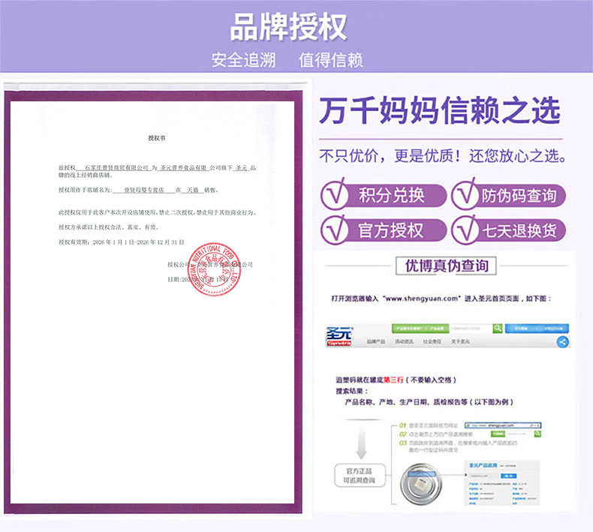Click the 03 step instruction text

click(x=463, y=446)
